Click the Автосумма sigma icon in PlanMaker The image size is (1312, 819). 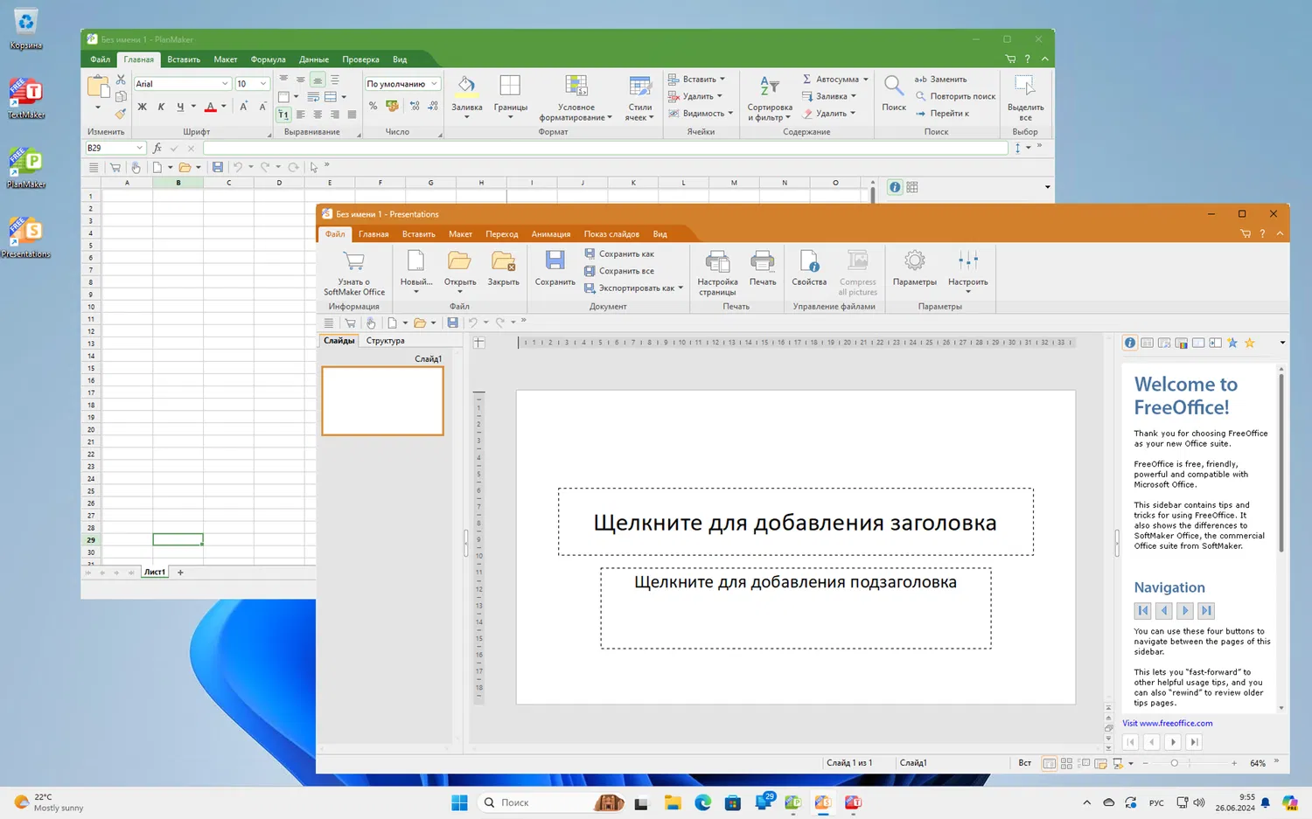pos(807,80)
